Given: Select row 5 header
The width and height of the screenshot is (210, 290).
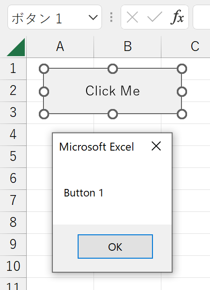Looking at the screenshot, I should click(x=13, y=157).
